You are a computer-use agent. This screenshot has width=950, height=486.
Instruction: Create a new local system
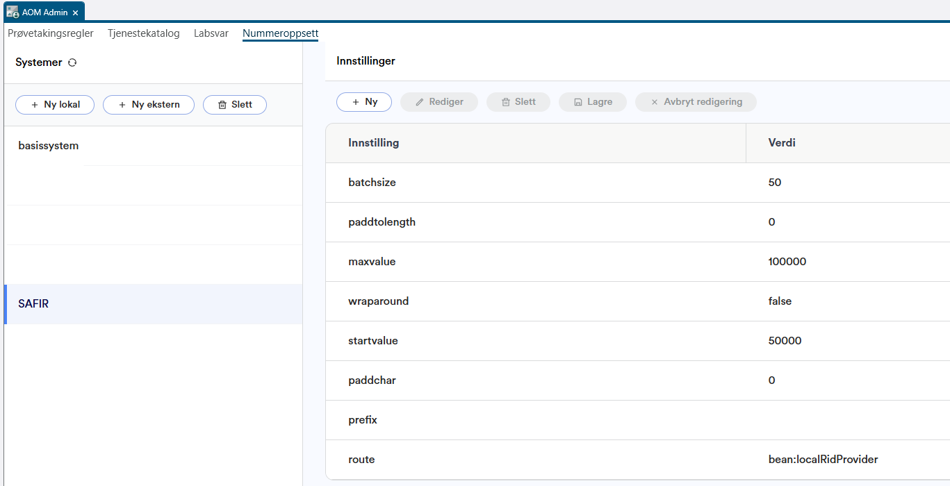(x=56, y=105)
